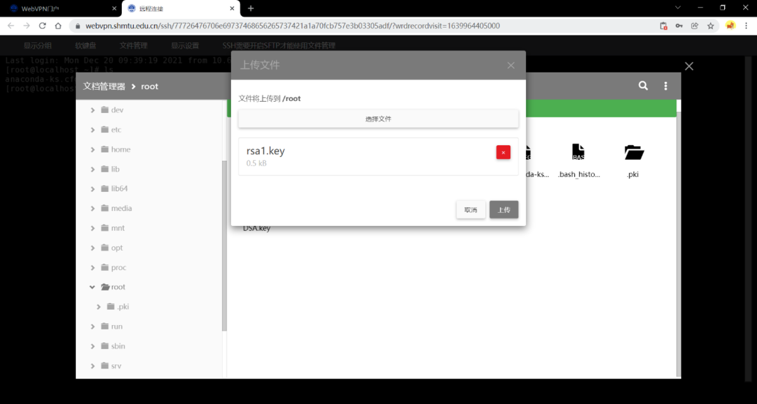
Task: Close the upload file dialog
Action: 510,66
